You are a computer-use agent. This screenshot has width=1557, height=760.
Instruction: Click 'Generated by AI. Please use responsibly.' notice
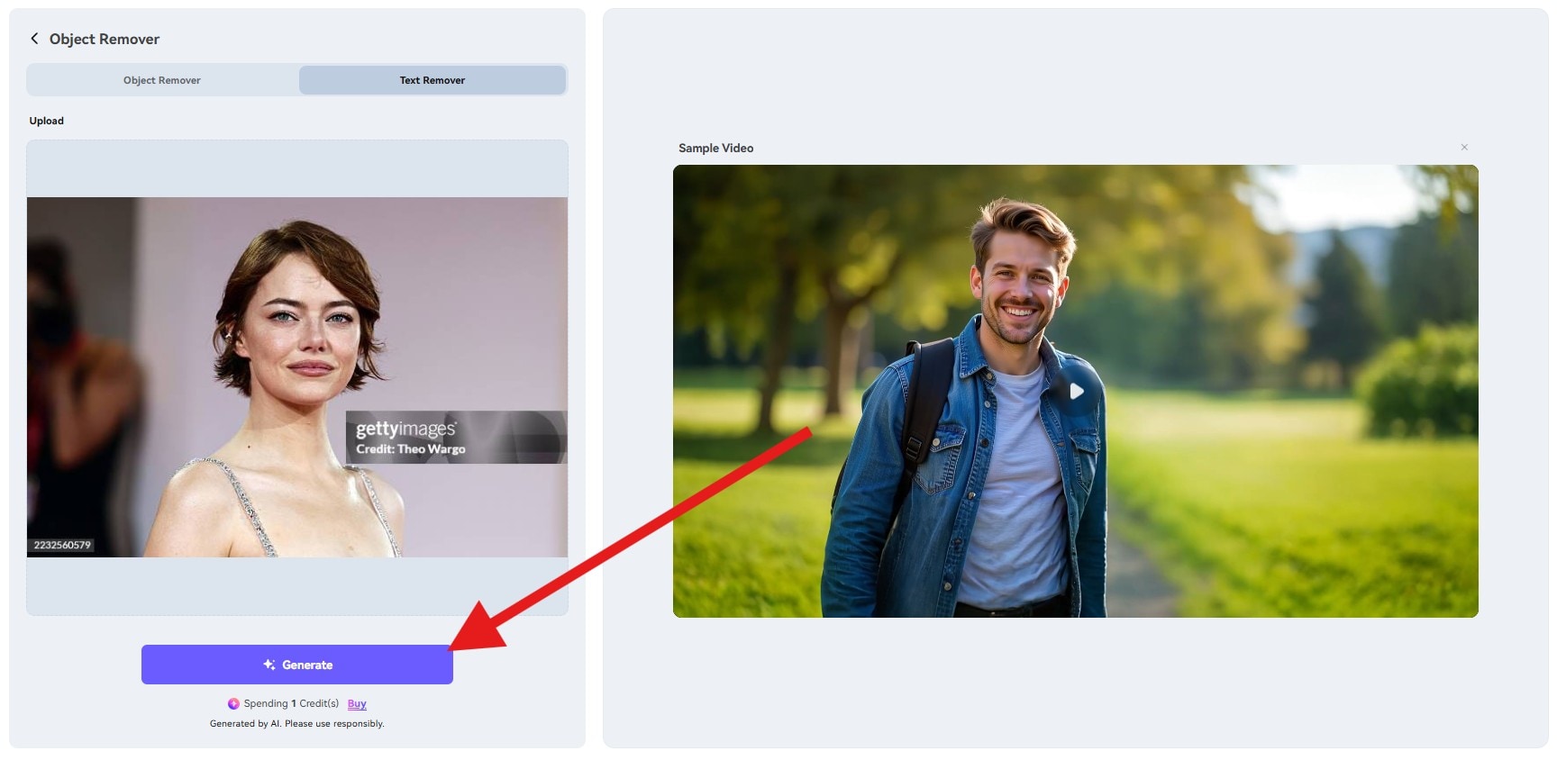297,724
